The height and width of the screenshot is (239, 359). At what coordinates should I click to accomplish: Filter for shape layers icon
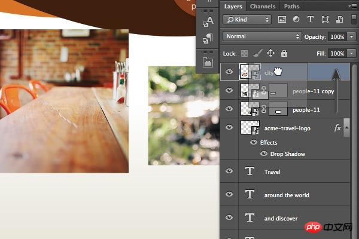325,20
